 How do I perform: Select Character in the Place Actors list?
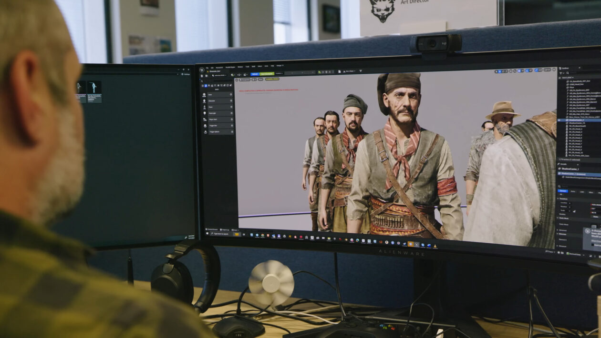(220, 101)
